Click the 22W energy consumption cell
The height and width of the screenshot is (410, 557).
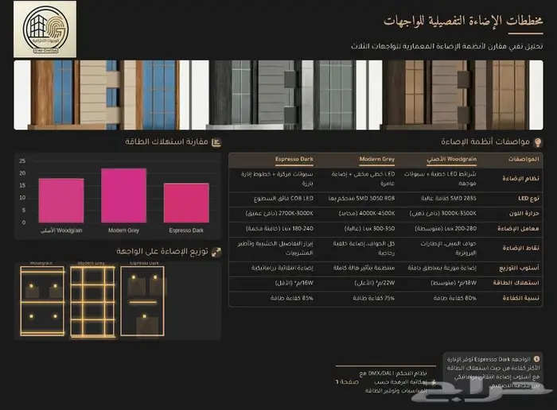(x=375, y=283)
